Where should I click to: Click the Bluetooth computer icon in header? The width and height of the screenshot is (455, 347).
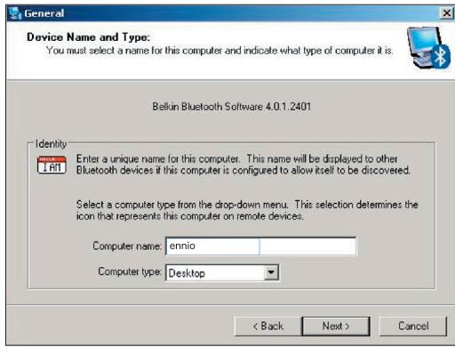coord(428,48)
